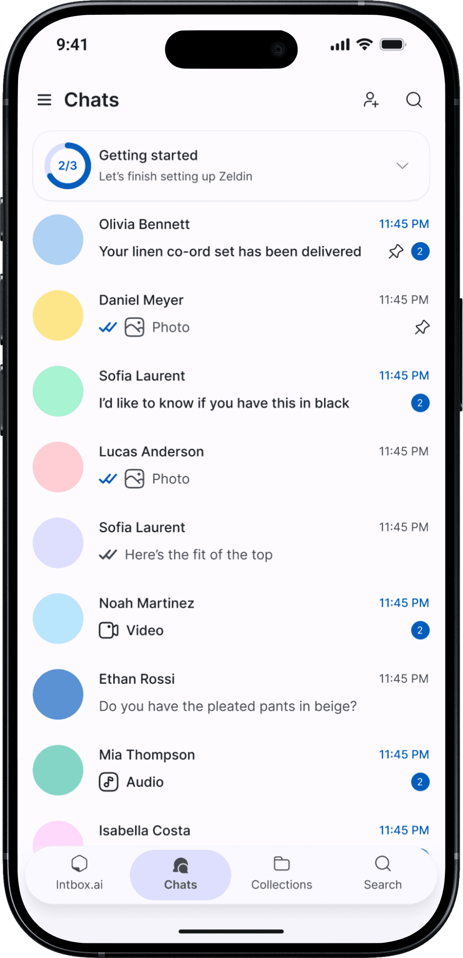Tap the battery icon in status bar

click(x=393, y=44)
